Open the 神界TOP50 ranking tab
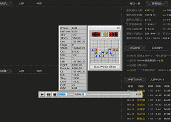The width and height of the screenshot is (171, 122). 135,79
